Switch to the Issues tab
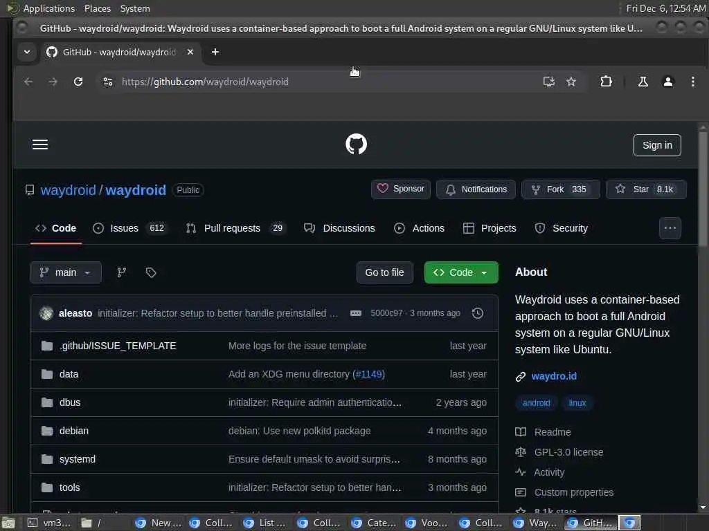 tap(129, 228)
